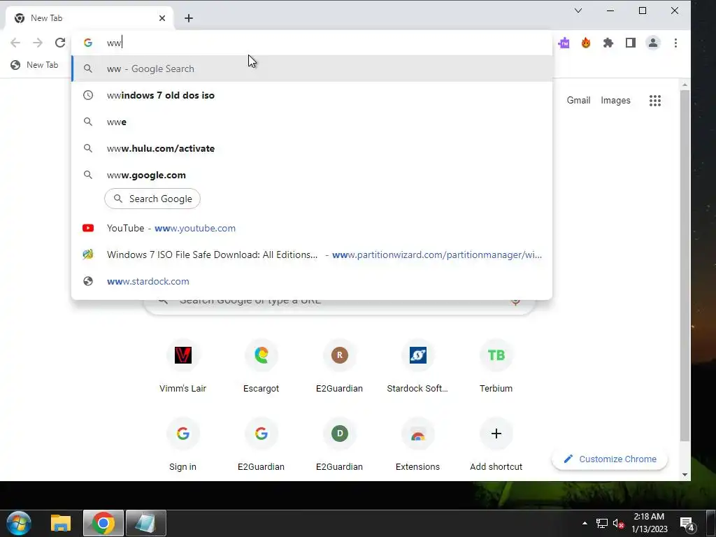Open the Extensions shortcut tile
This screenshot has width=716, height=537.
click(418, 445)
